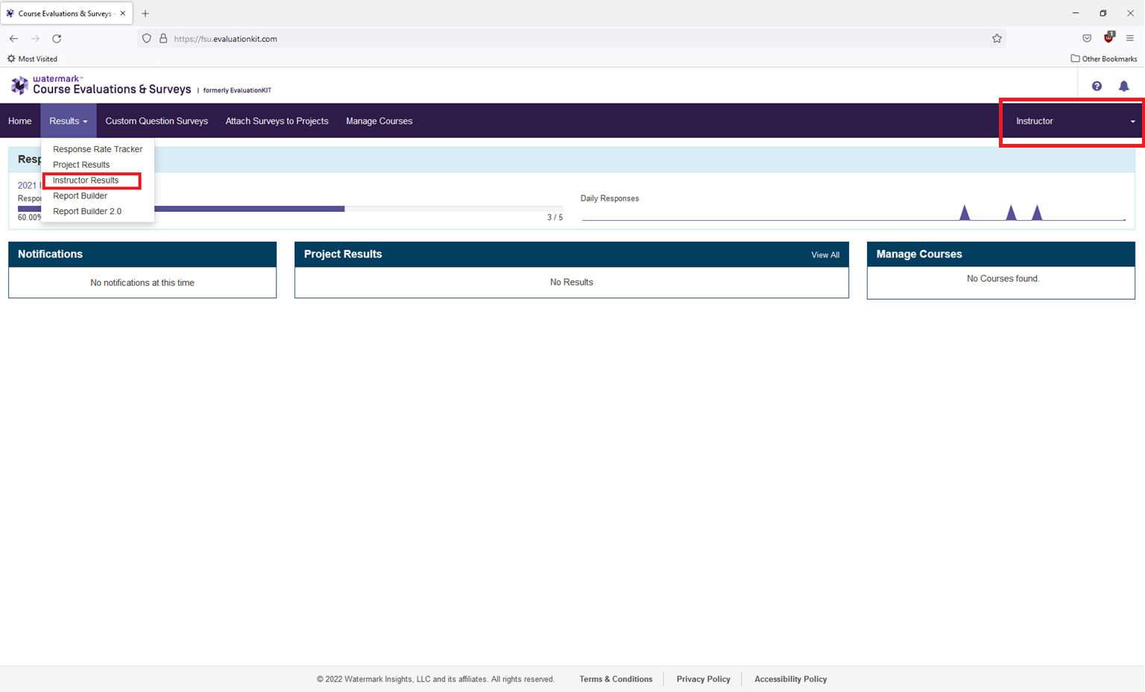
Task: Click the browser forward arrow
Action: 35,39
